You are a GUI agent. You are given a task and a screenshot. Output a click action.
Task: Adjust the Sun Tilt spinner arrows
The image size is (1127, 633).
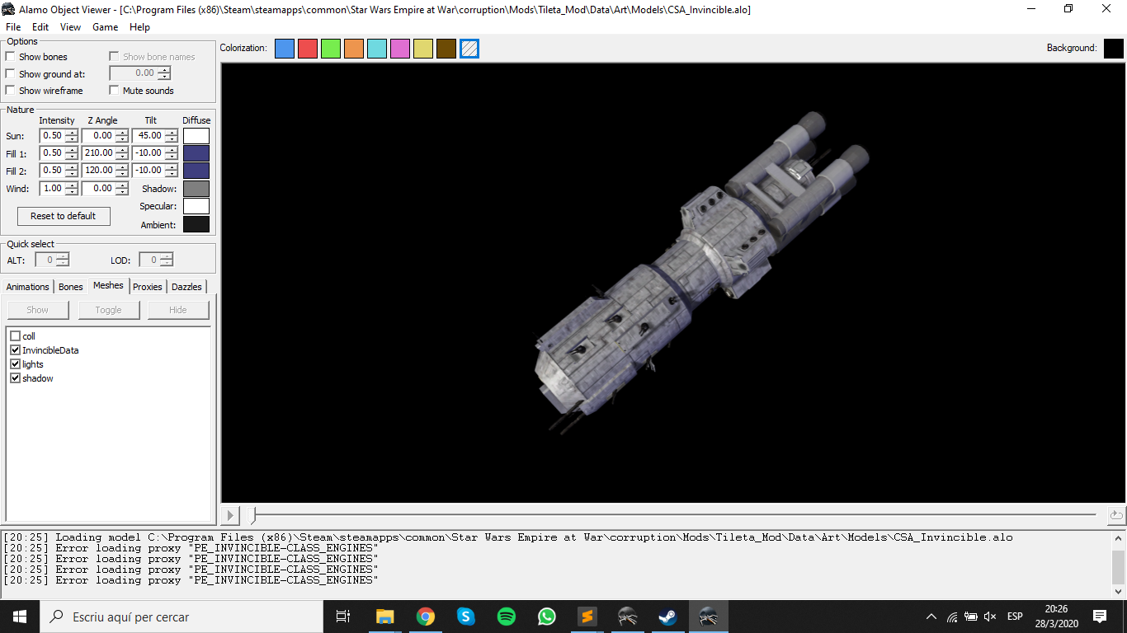pyautogui.click(x=172, y=136)
